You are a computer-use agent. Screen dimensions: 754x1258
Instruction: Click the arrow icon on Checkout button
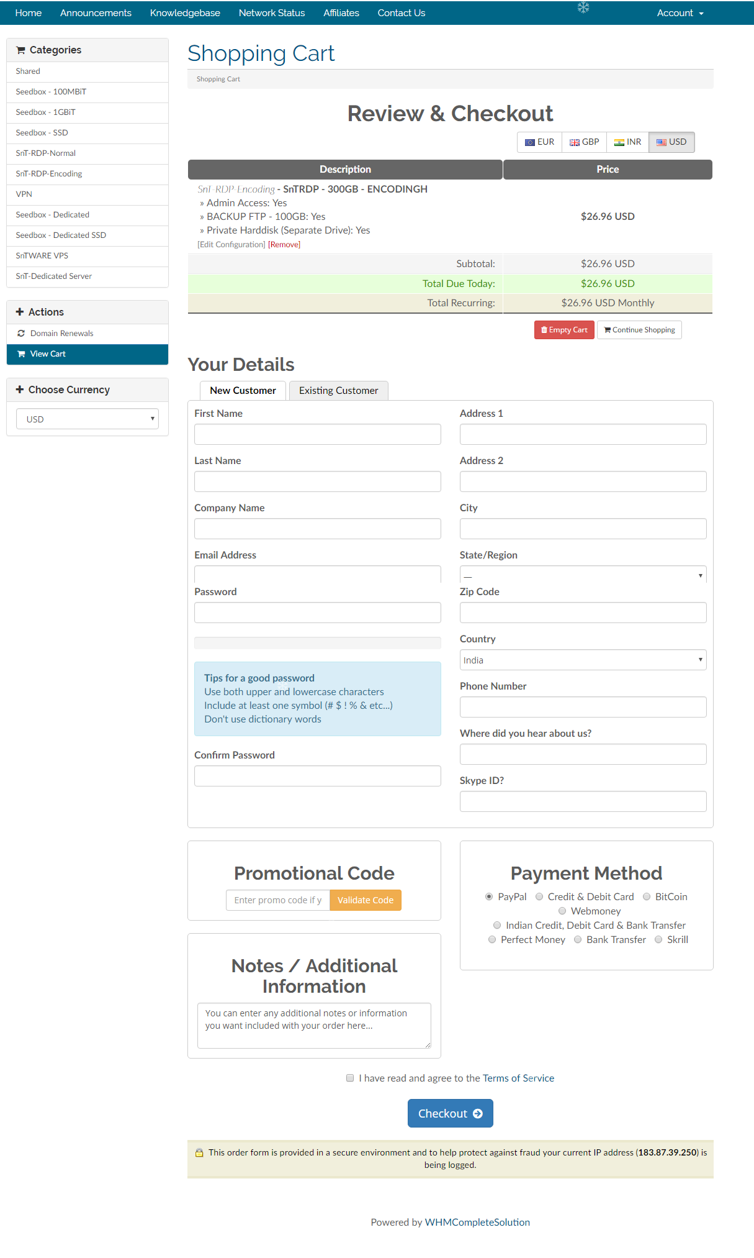478,1114
